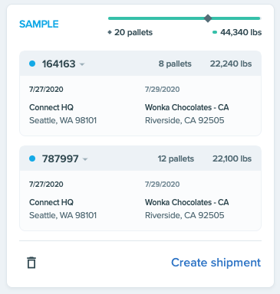Select the 12 pallets label in second order
This screenshot has width=280, height=294.
click(176, 158)
